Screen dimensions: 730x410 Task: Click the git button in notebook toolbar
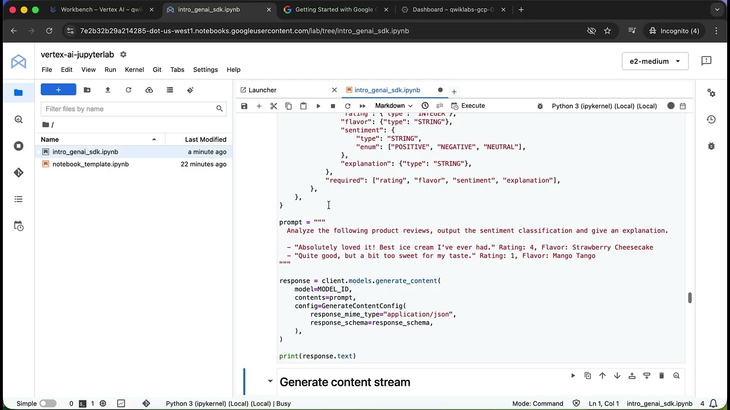coord(440,106)
